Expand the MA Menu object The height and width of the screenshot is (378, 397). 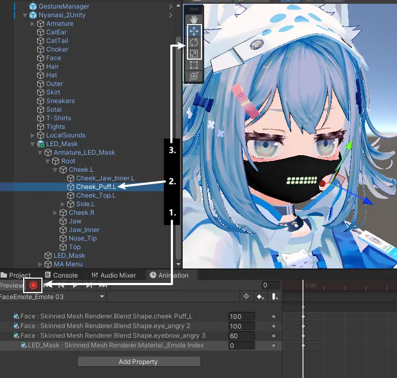[x=40, y=264]
